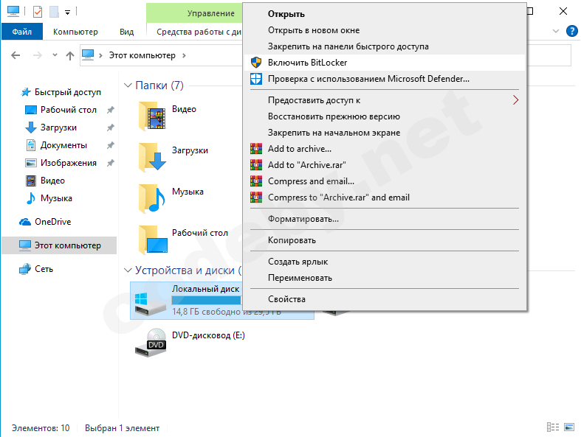The image size is (581, 437).
Task: Select the Загрузки folder icon in main pane
Action: pos(153,157)
